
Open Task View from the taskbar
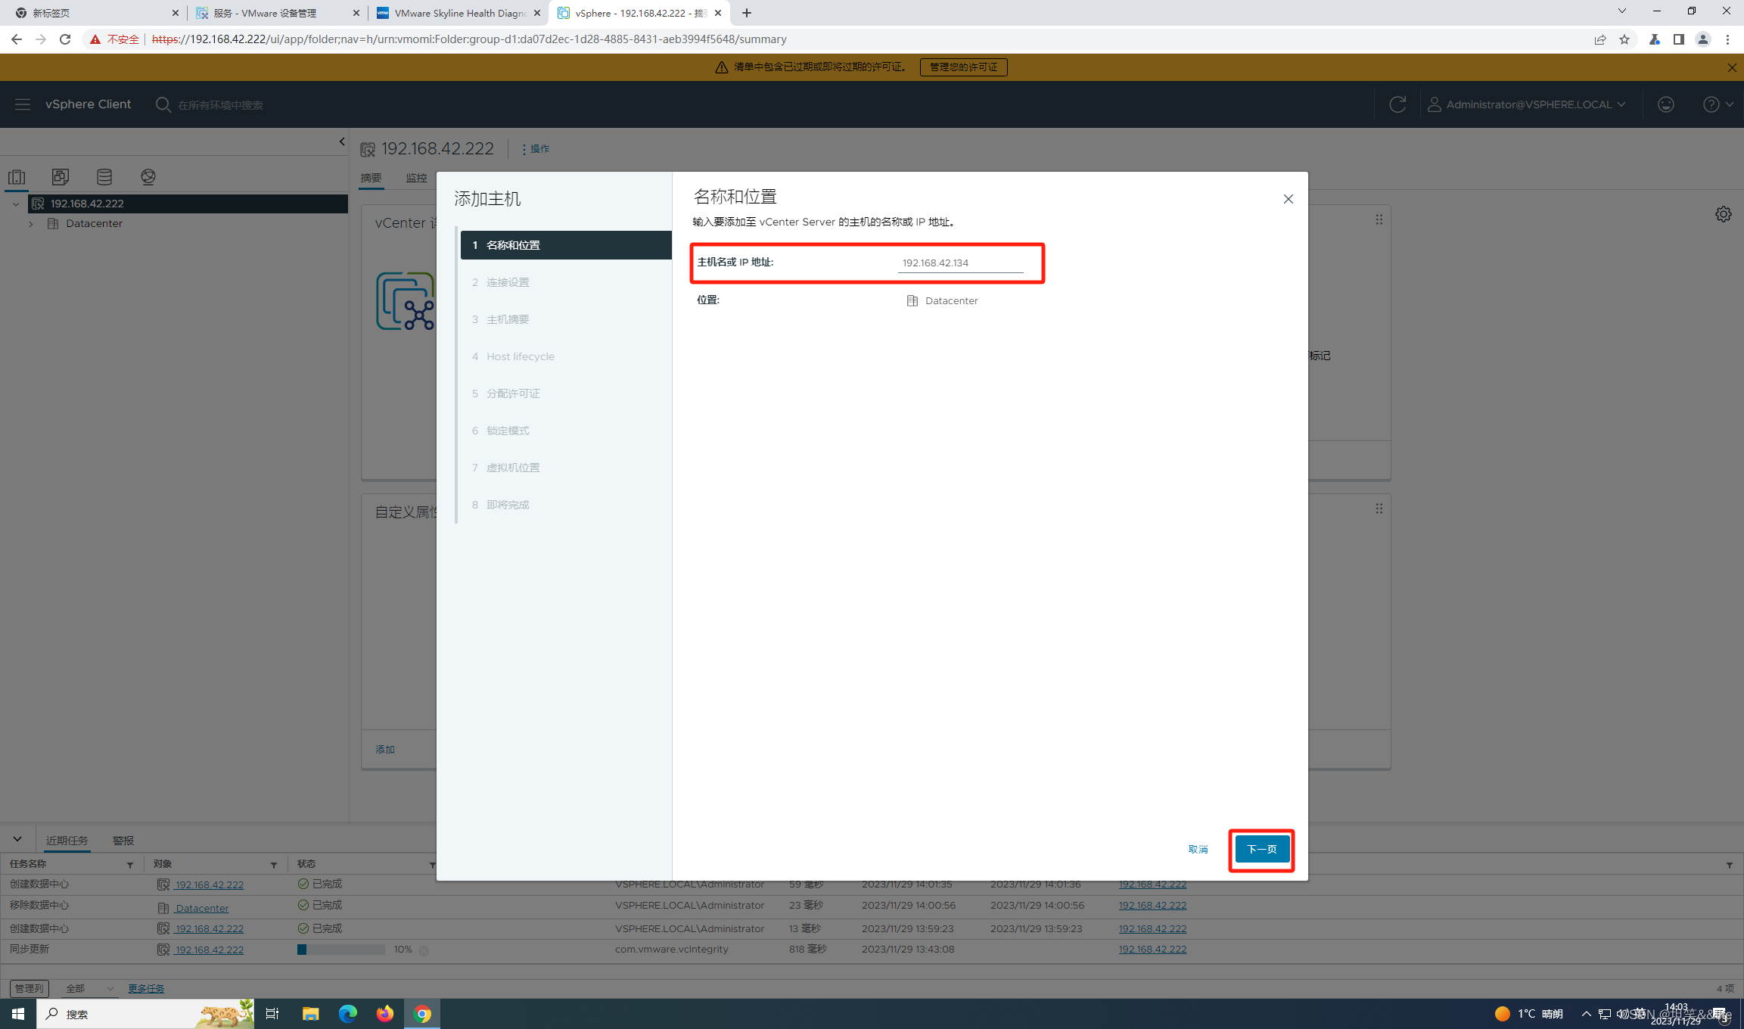point(272,1014)
